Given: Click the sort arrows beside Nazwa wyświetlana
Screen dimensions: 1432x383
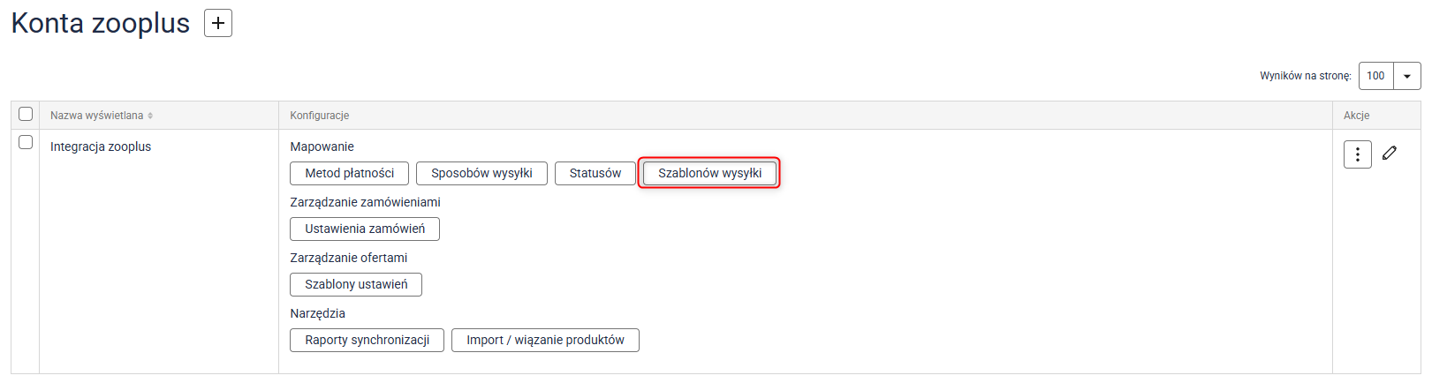Looking at the screenshot, I should click(150, 116).
